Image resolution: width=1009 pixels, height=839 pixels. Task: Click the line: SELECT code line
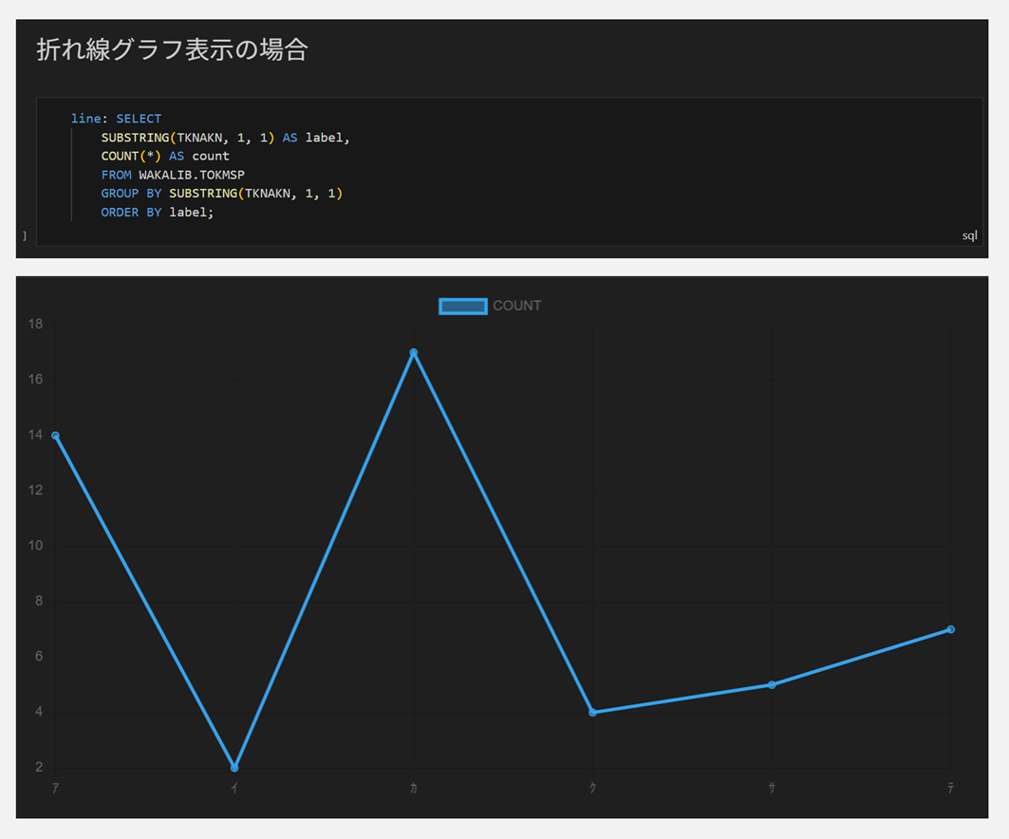click(x=116, y=119)
